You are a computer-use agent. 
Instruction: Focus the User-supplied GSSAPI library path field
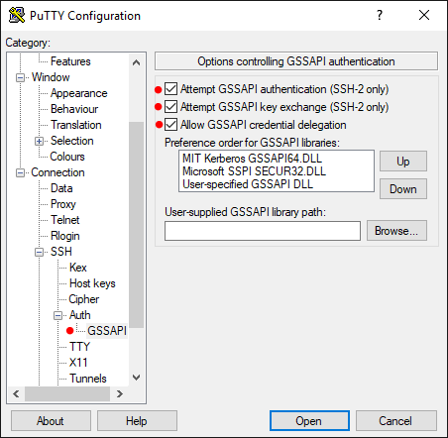263,231
